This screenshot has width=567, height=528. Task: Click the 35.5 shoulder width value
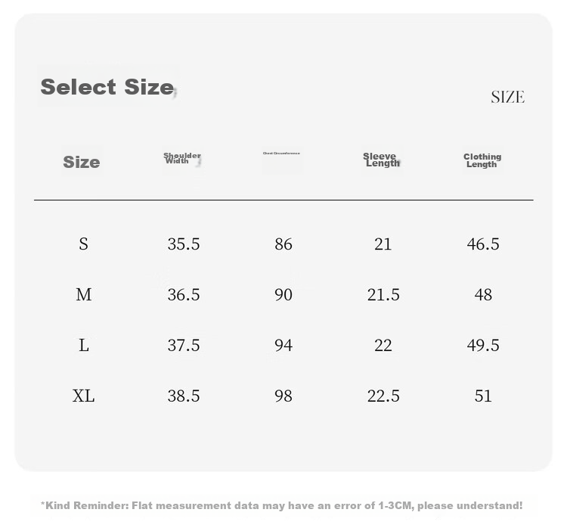(184, 244)
